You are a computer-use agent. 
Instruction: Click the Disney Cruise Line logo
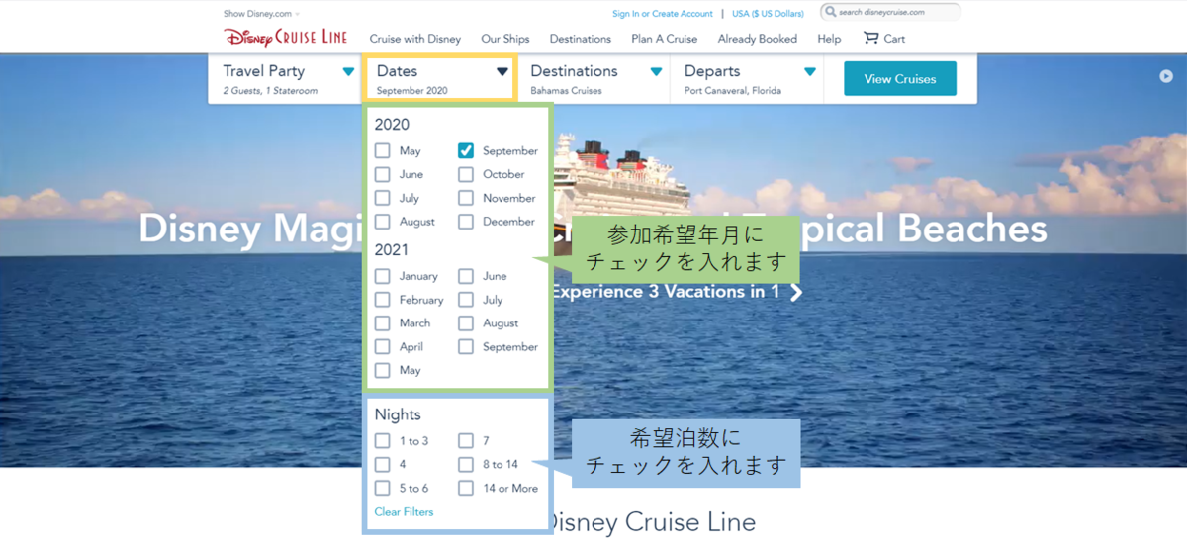click(x=286, y=38)
